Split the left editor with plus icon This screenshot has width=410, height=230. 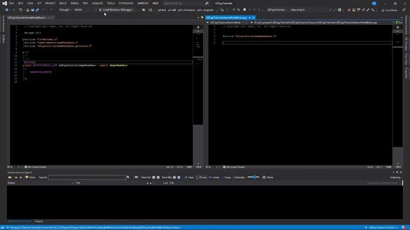click(198, 27)
